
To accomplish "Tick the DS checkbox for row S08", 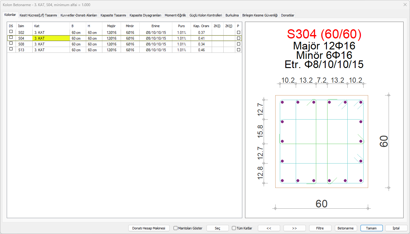I will (11, 43).
